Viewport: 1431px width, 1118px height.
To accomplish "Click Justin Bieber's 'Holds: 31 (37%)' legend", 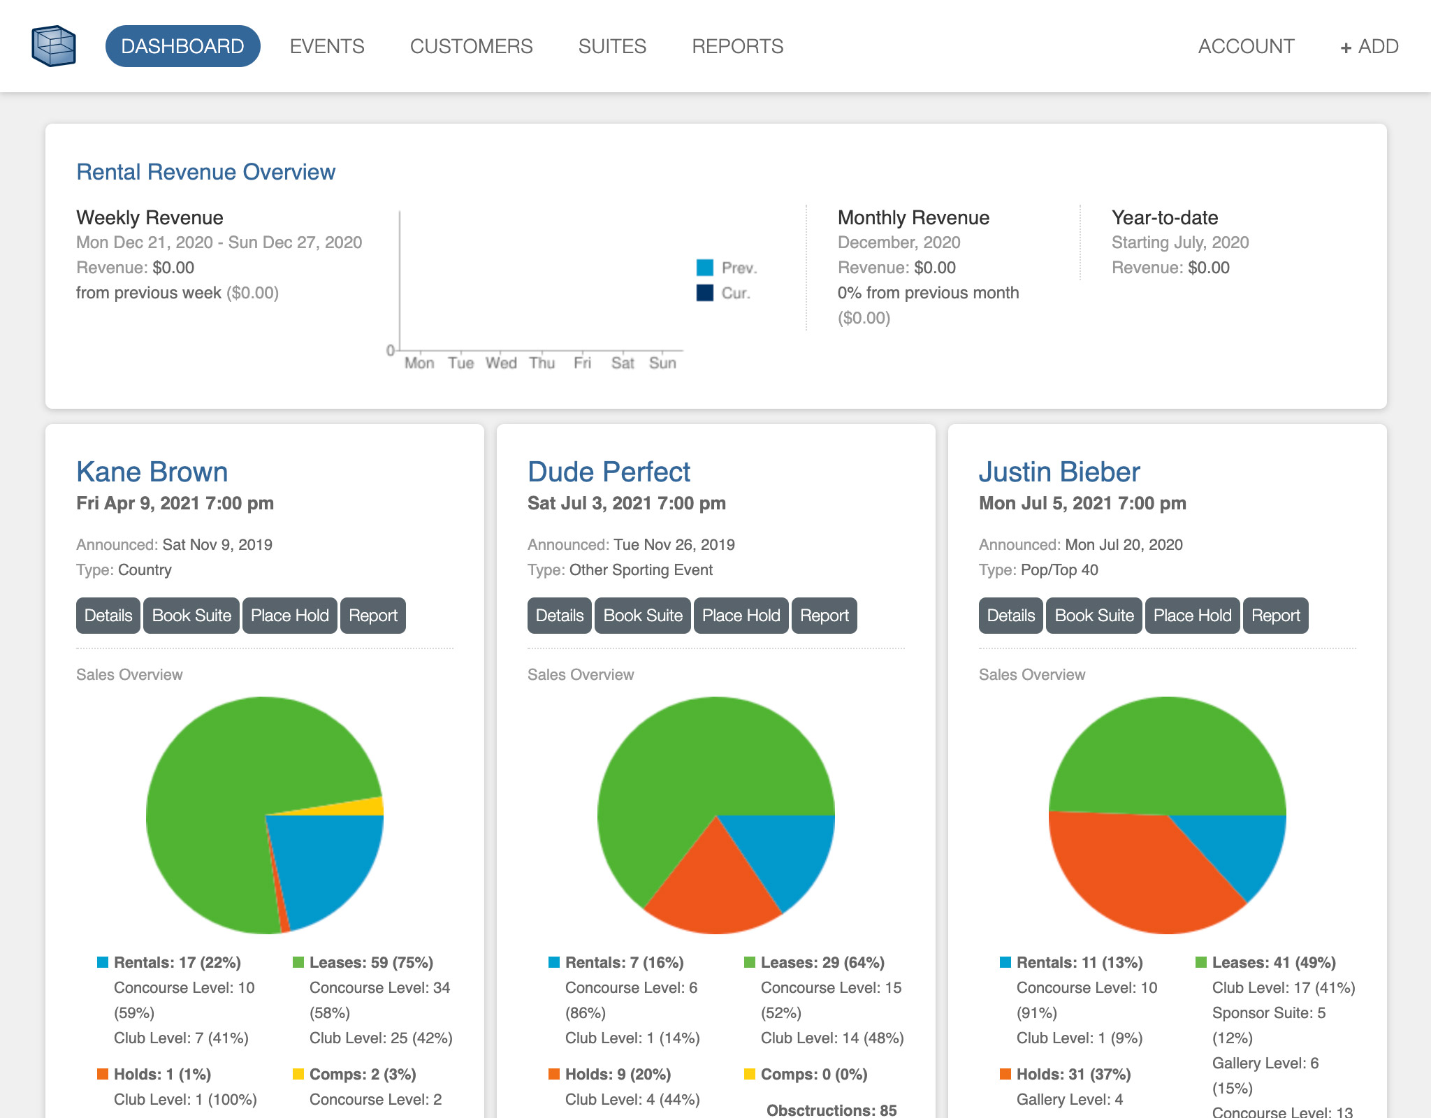I will 1066,1075.
